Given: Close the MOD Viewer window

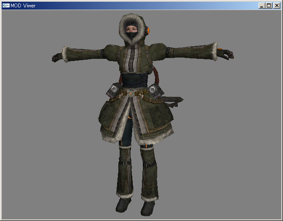Looking at the screenshot, I should coord(276,6).
